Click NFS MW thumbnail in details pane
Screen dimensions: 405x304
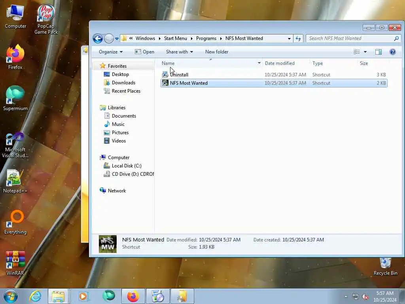point(108,244)
